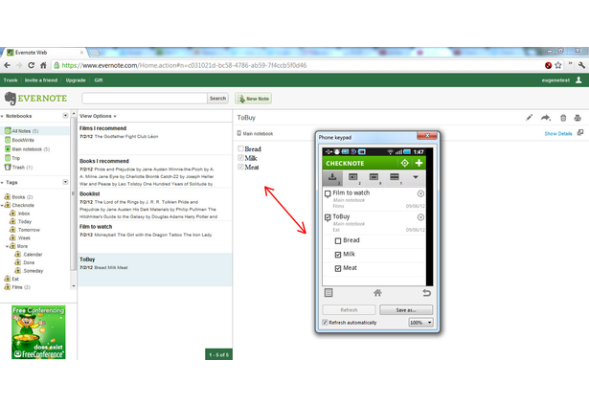Open Invite a friend
This screenshot has height=406, width=589.
[x=41, y=80]
